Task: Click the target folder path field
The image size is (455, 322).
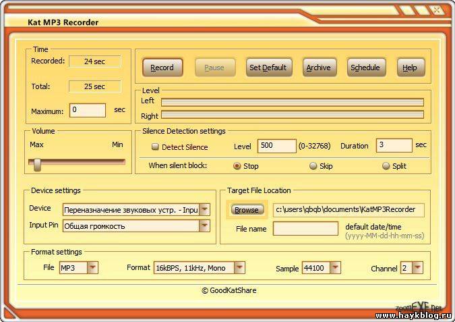Action: [348, 210]
